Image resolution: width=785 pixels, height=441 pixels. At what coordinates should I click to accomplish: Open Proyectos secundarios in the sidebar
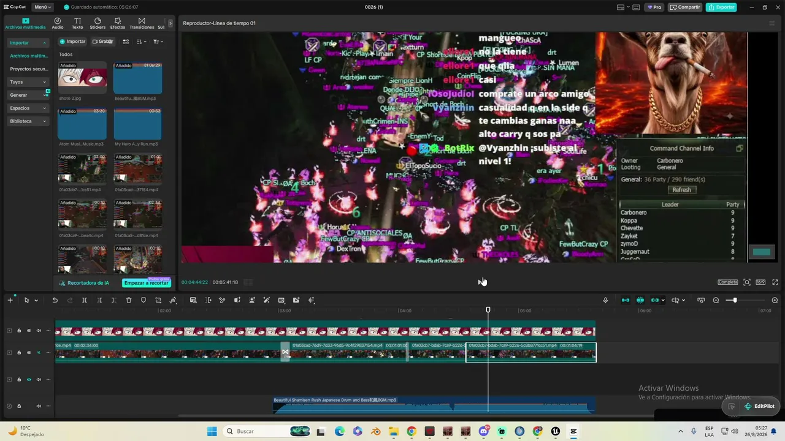pos(28,69)
